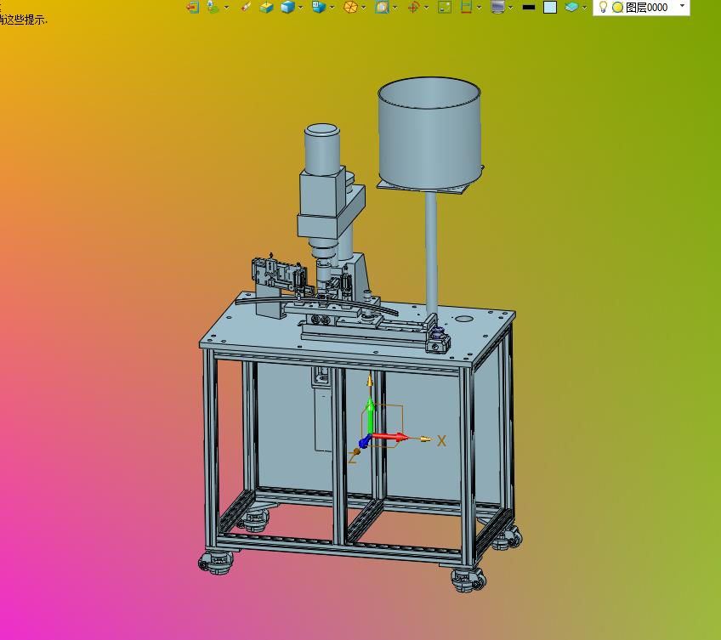Expand the section view dropdown arrow
This screenshot has width=721, height=640.
point(395,8)
